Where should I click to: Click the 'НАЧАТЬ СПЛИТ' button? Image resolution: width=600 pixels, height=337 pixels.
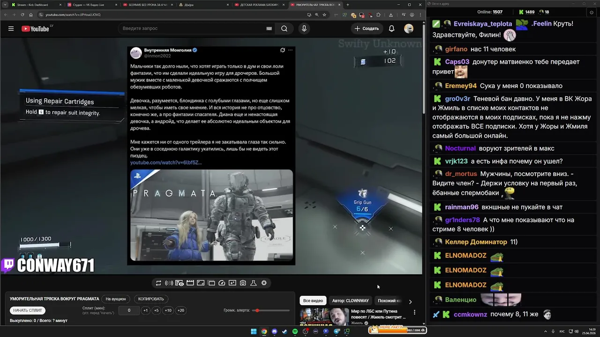click(x=28, y=310)
